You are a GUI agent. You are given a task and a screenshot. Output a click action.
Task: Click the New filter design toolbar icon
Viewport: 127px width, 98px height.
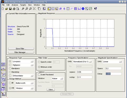tap(3, 9)
